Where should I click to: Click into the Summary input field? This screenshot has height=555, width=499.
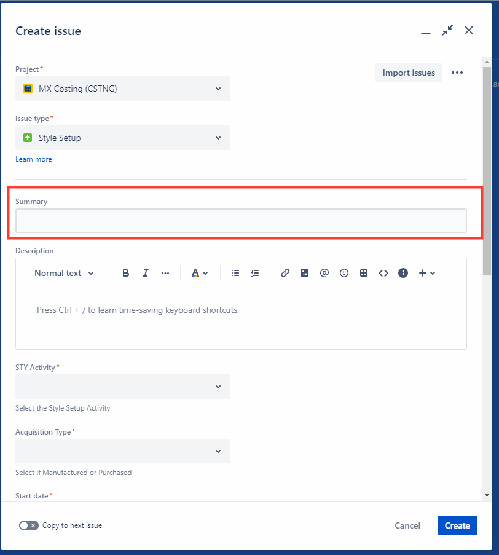pyautogui.click(x=241, y=221)
